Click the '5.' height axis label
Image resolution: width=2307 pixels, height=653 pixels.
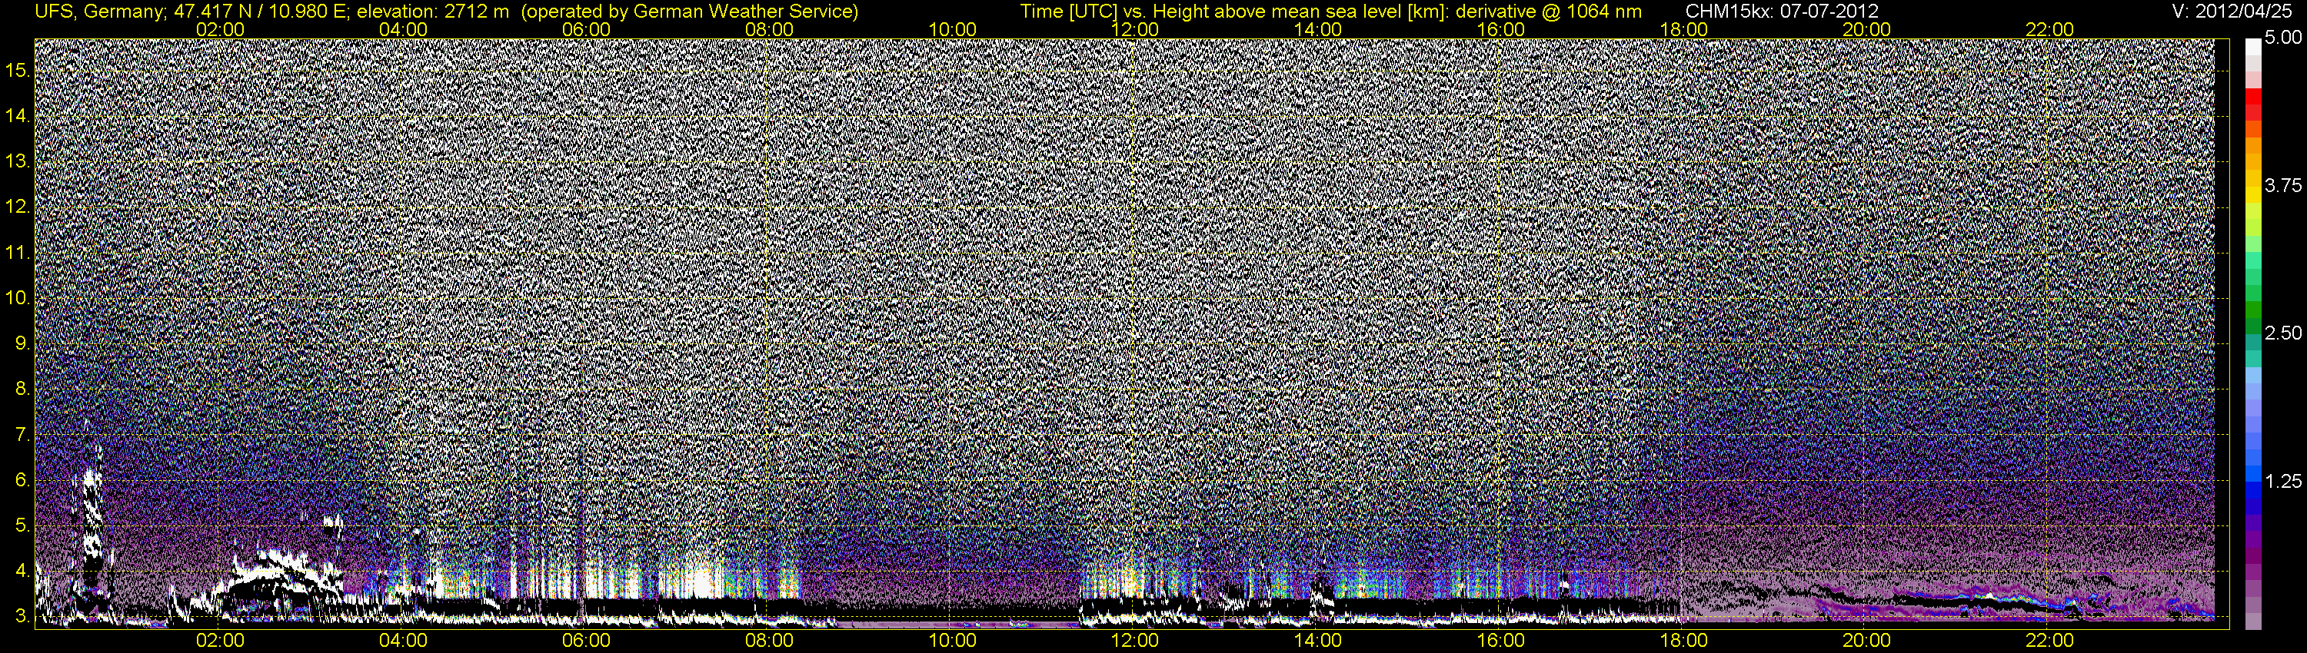tap(23, 526)
